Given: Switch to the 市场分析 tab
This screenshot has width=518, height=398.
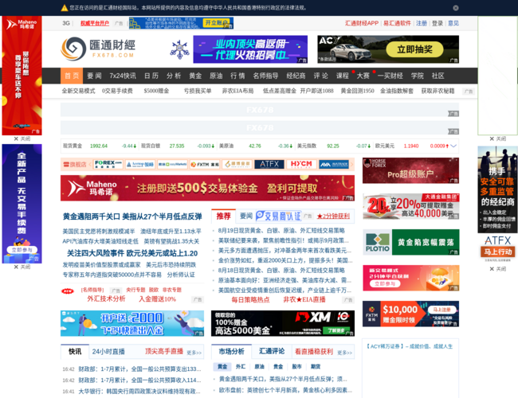Looking at the screenshot, I should (232, 352).
